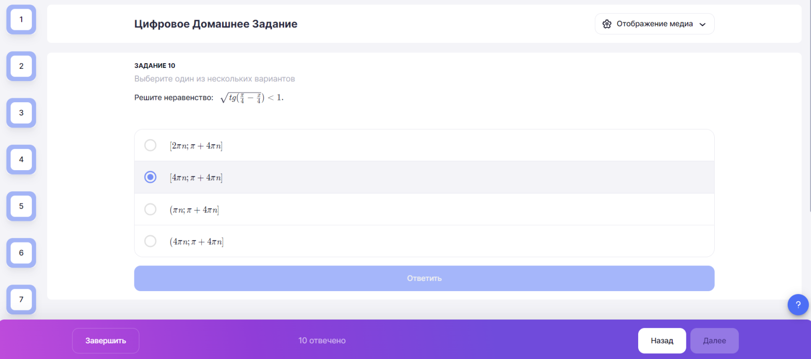This screenshot has height=359, width=811.
Task: Click the media display gear icon
Action: 607,24
